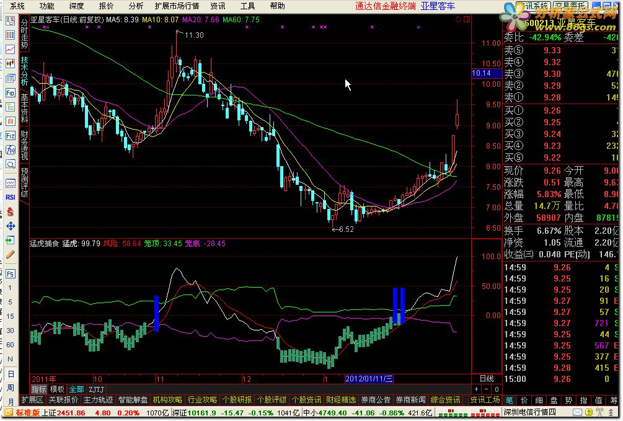This screenshot has height=421, width=623.
Task: Click the small window layout icon atop chart
Action: click(x=467, y=19)
